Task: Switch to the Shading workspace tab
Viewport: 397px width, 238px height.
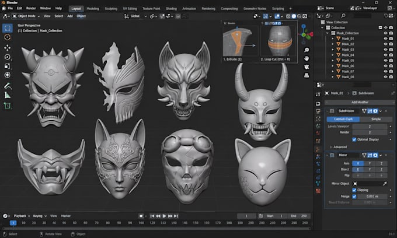Action: (171, 9)
